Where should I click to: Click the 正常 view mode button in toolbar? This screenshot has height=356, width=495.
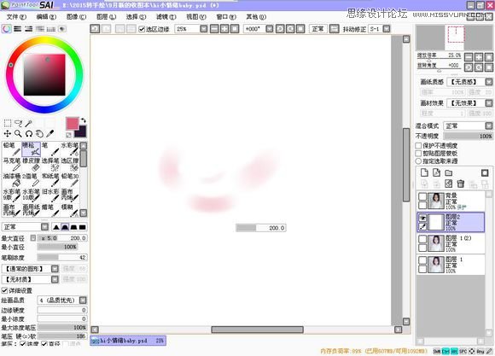pyautogui.click(x=317, y=29)
